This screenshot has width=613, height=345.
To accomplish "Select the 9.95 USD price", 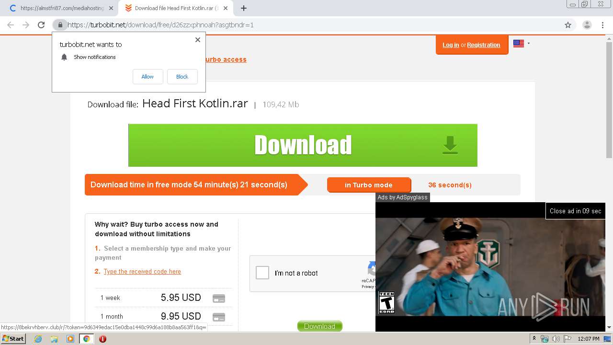I will click(181, 316).
